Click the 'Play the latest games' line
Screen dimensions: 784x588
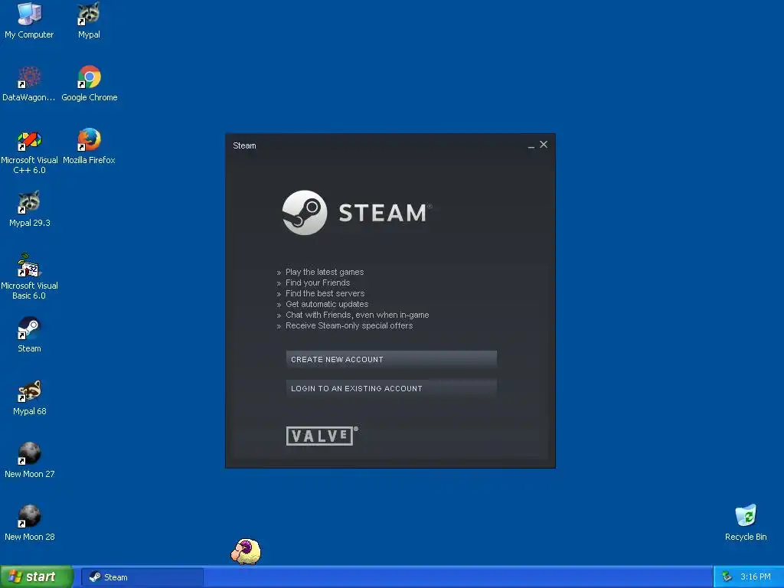[x=325, y=272]
